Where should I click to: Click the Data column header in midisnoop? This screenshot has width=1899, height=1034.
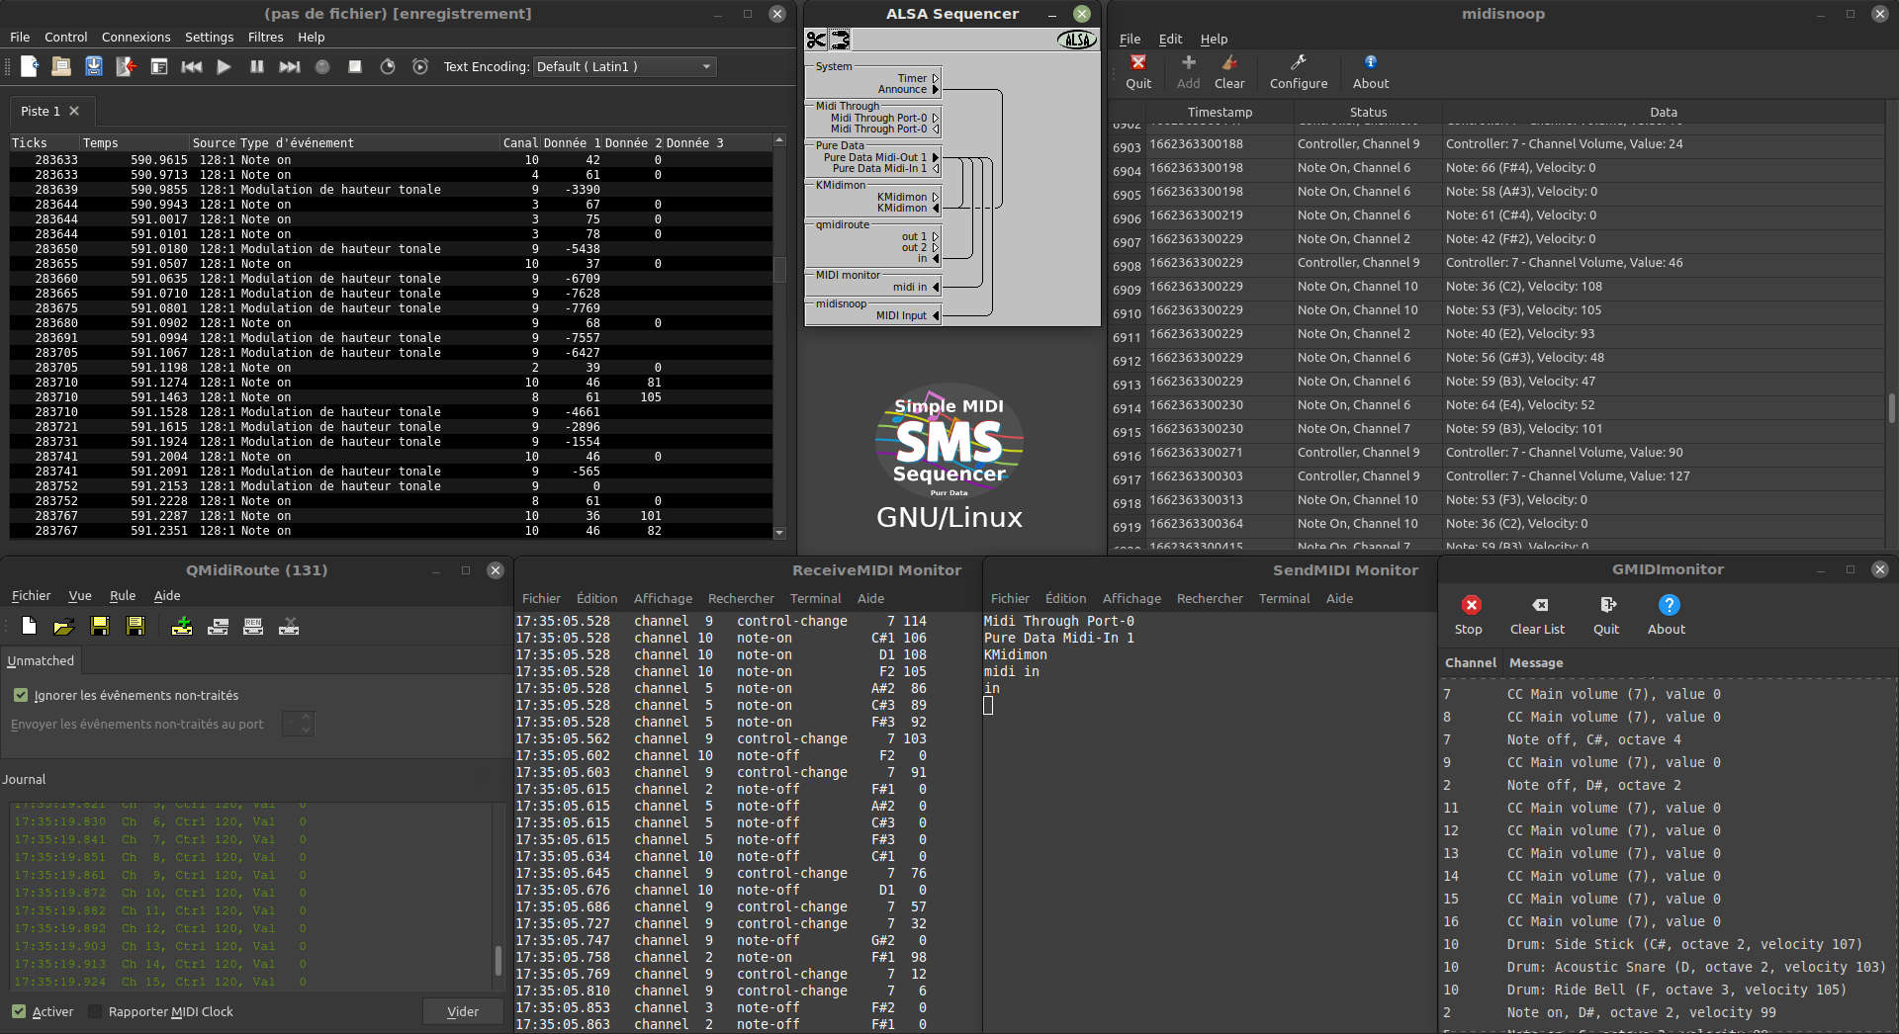coord(1664,112)
